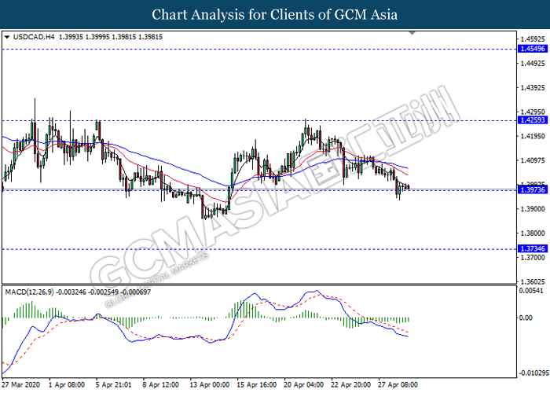Screen dimensions: 550x393
Task: Click the -0.010295 MACD scale value
Action: coord(533,373)
